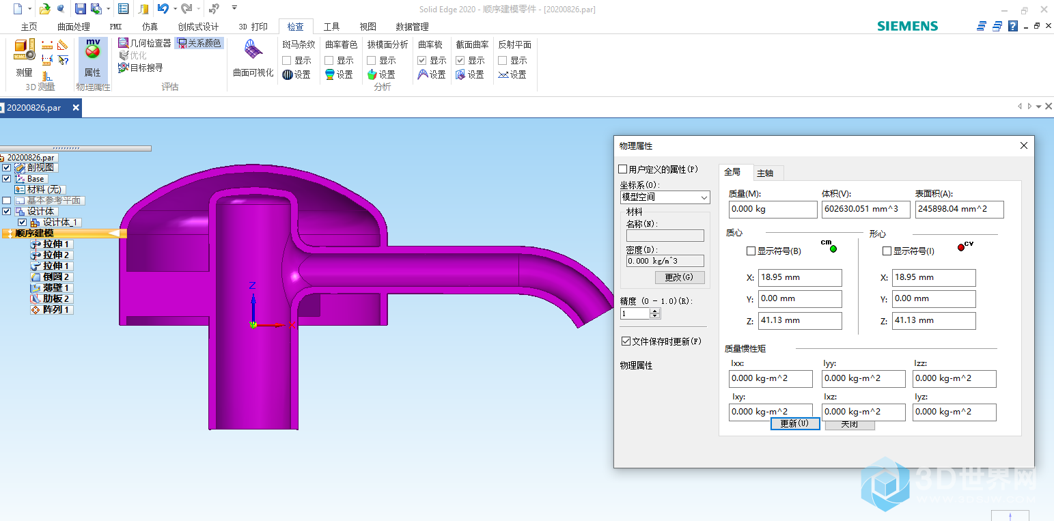Open 截面曲率 section curvature 设置
Image resolution: width=1054 pixels, height=521 pixels.
pyautogui.click(x=470, y=74)
